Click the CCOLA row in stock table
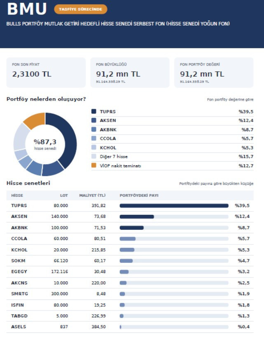The width and height of the screenshot is (264, 339). (x=130, y=239)
